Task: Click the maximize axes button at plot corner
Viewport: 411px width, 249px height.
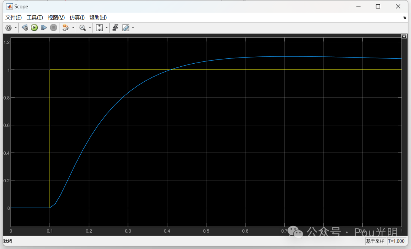Action: pos(404,36)
